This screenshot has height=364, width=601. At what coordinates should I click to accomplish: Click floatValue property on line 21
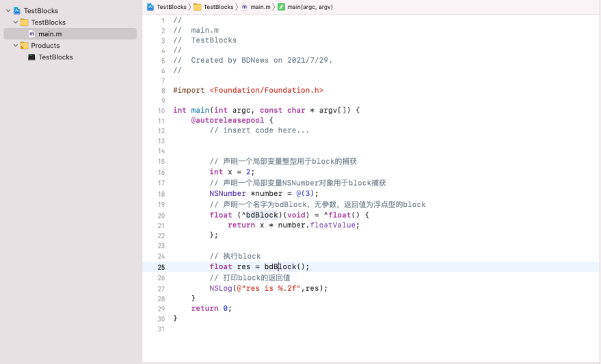333,225
